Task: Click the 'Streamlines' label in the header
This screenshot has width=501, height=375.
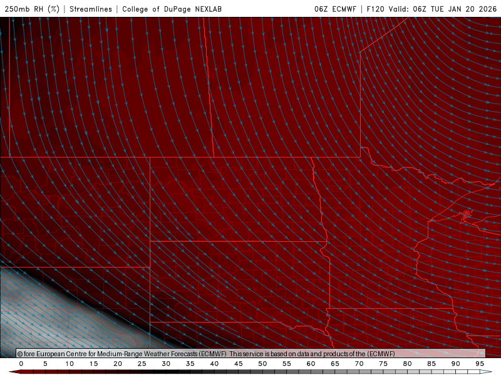Action: click(x=91, y=9)
